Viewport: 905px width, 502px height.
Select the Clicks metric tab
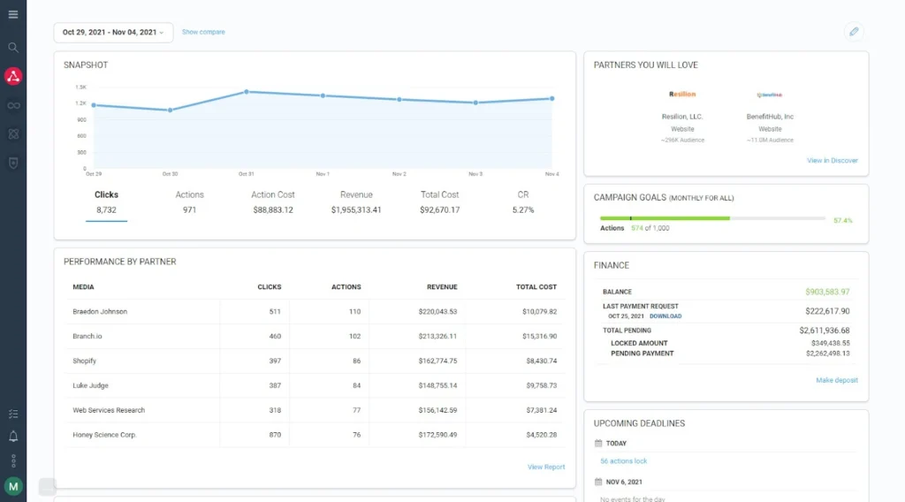point(106,202)
